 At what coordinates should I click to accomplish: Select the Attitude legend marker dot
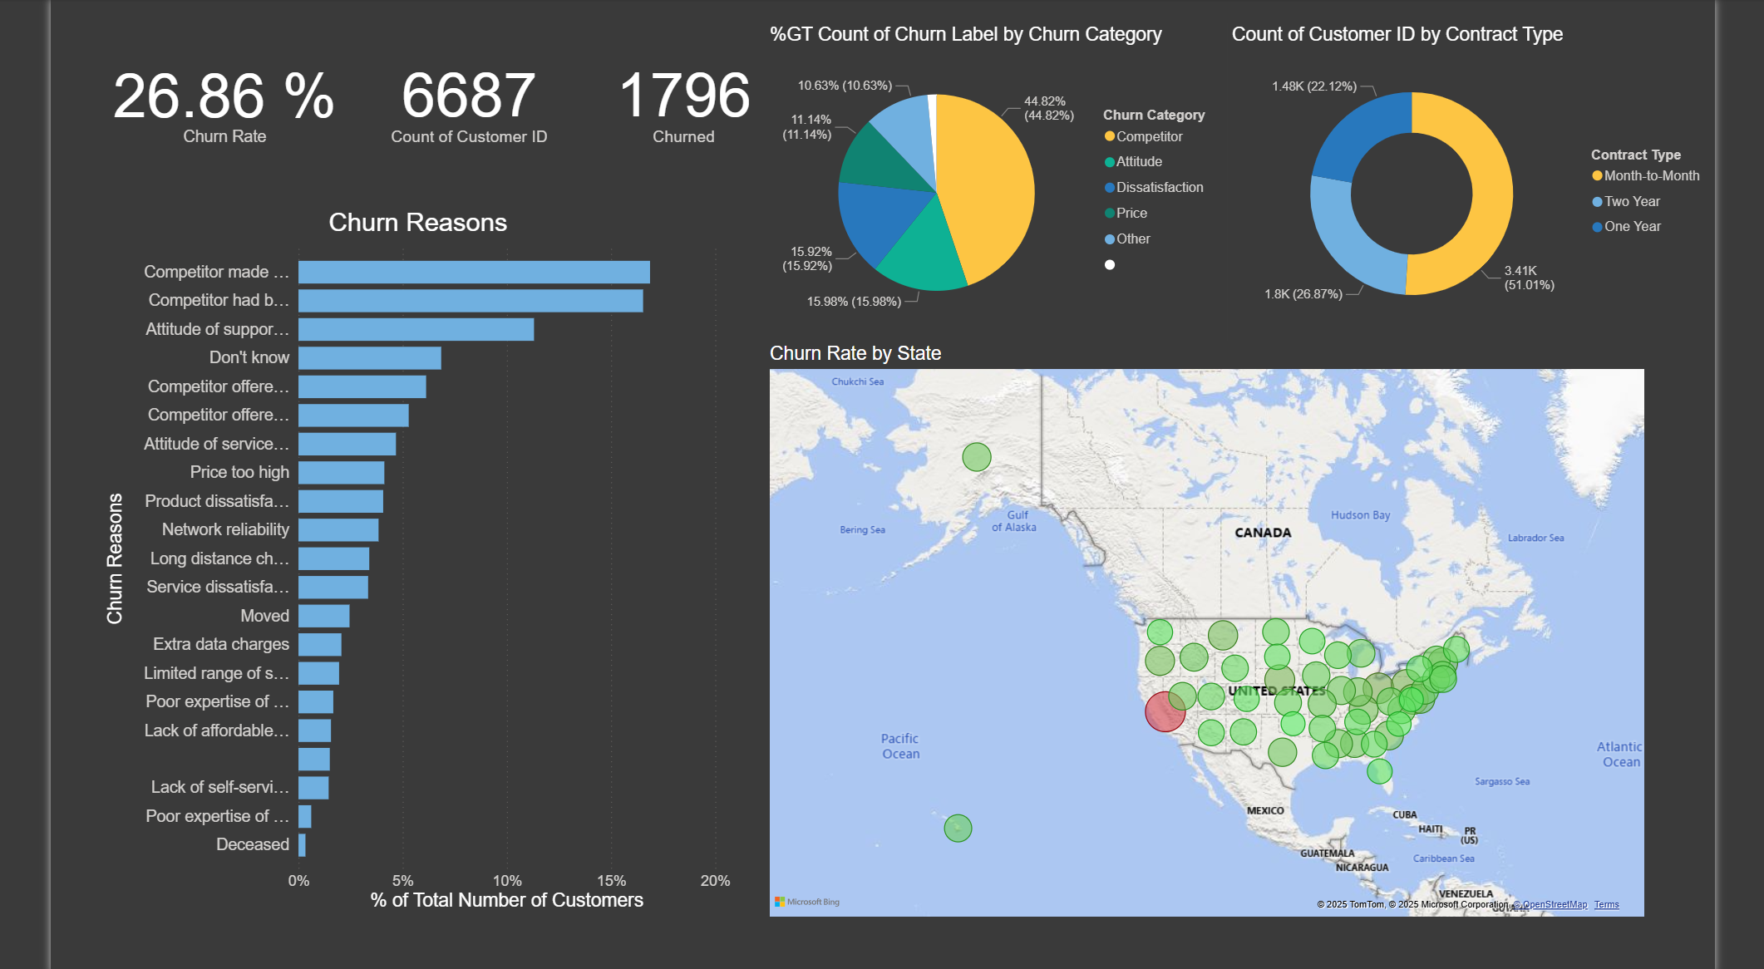[x=1109, y=162]
